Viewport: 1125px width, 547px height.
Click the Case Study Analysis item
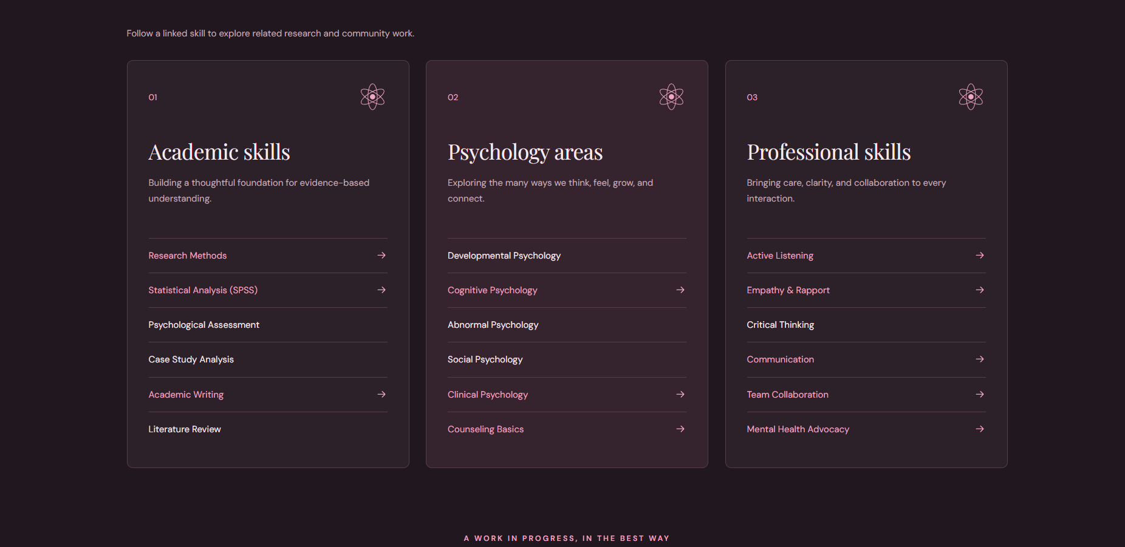[191, 359]
